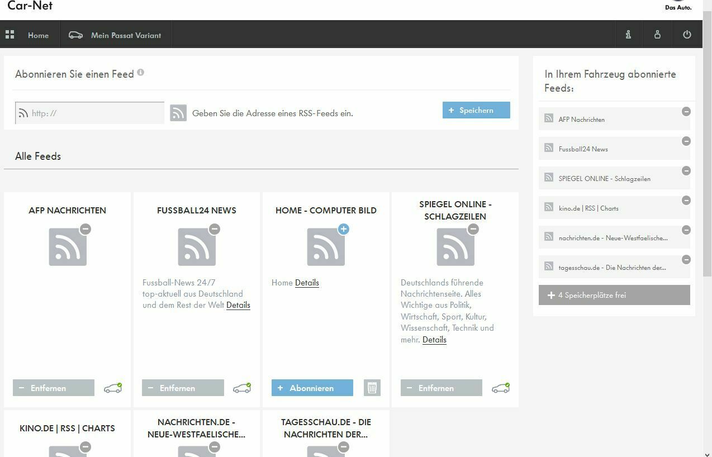Viewport: 712px width, 457px height.
Task: Open Details link of Fussball24 News
Action: [x=238, y=305]
